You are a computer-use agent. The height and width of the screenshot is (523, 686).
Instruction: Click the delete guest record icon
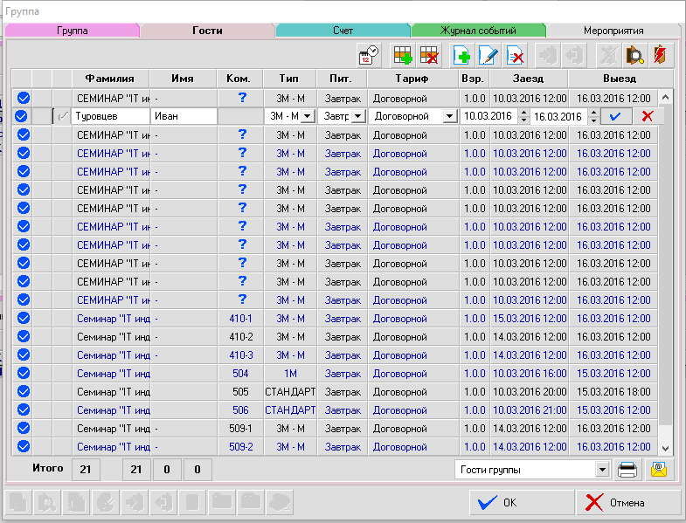point(515,55)
